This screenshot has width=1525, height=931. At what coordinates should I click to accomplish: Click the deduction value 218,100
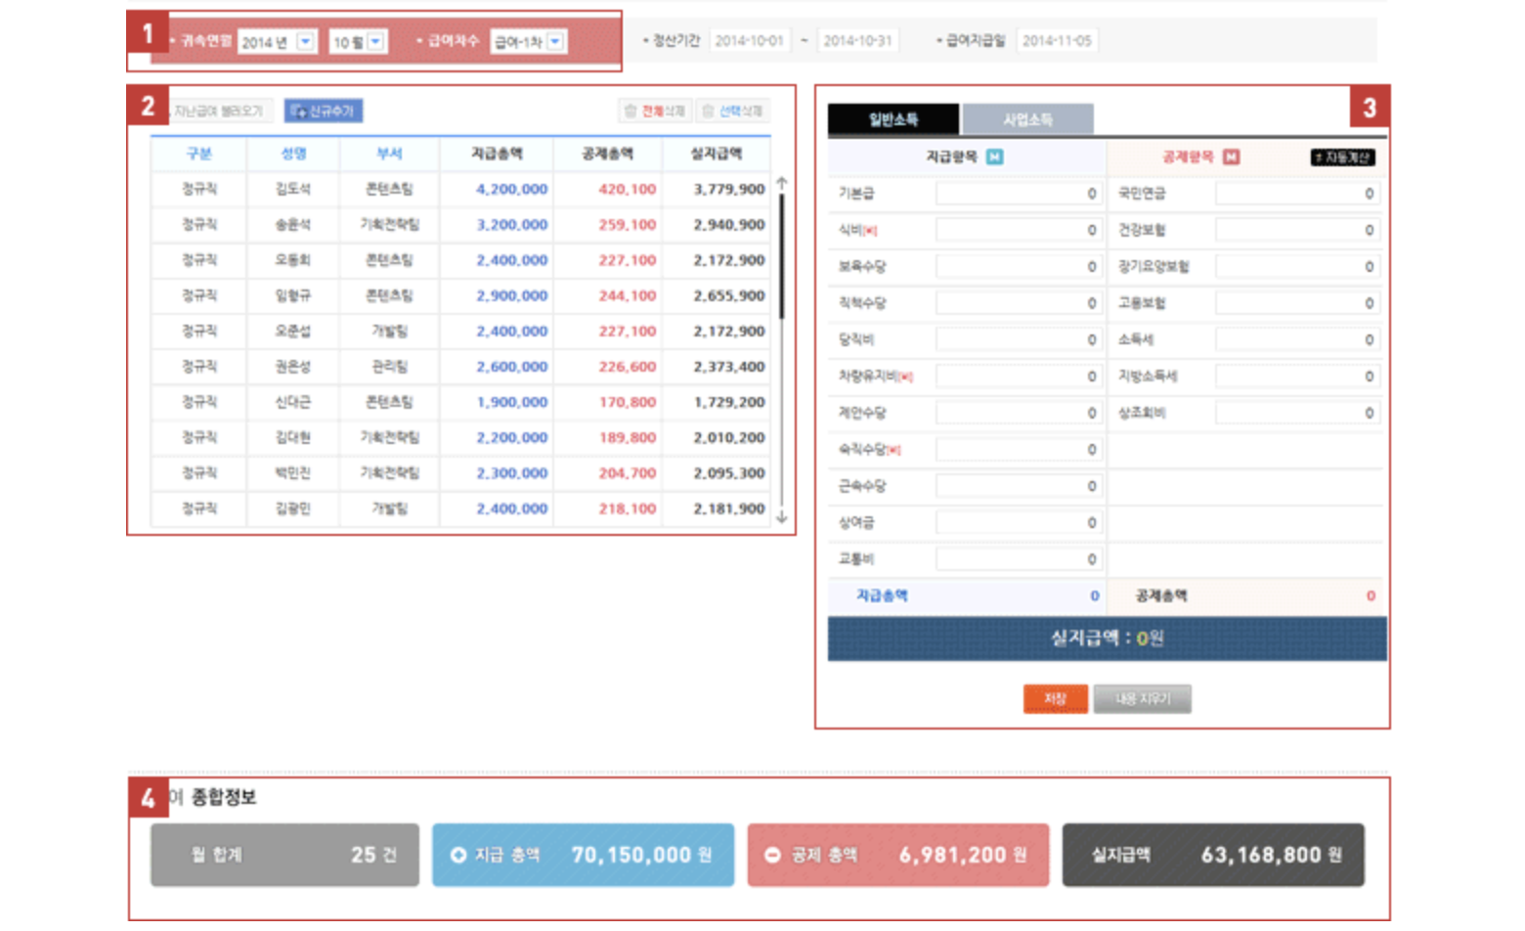tap(627, 509)
